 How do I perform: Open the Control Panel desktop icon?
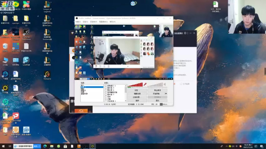(16, 61)
